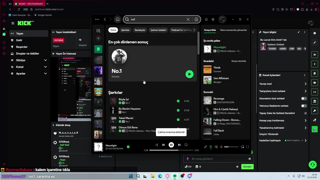Open Spotify browse icon next to search
The width and height of the screenshot is (320, 180).
click(196, 19)
